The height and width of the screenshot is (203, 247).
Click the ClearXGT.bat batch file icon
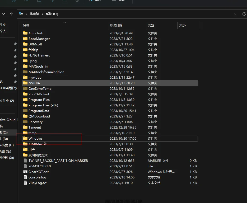[25, 172]
